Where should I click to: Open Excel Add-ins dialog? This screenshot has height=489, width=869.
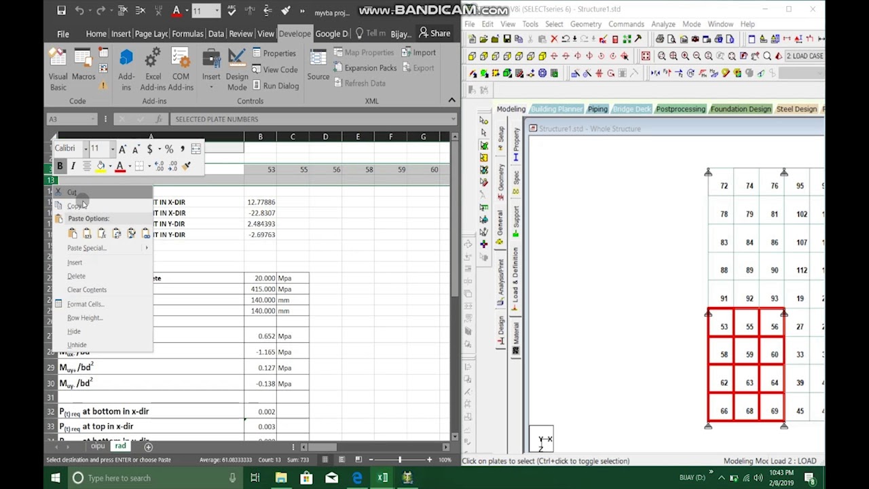pyautogui.click(x=153, y=70)
